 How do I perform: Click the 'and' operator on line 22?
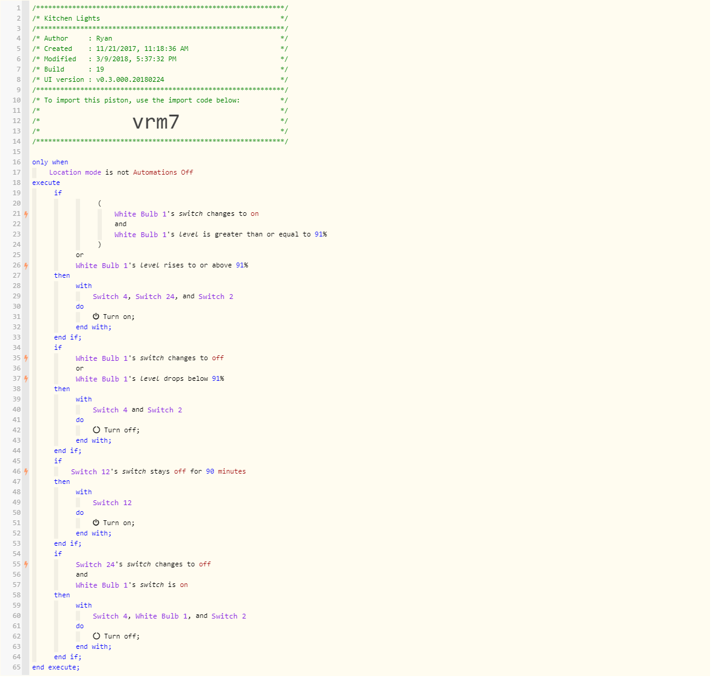coord(120,224)
